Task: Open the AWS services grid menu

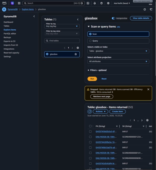Action: pos(19,3)
